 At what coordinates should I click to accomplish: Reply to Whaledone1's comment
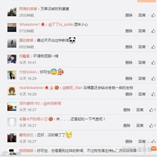click(142, 31)
